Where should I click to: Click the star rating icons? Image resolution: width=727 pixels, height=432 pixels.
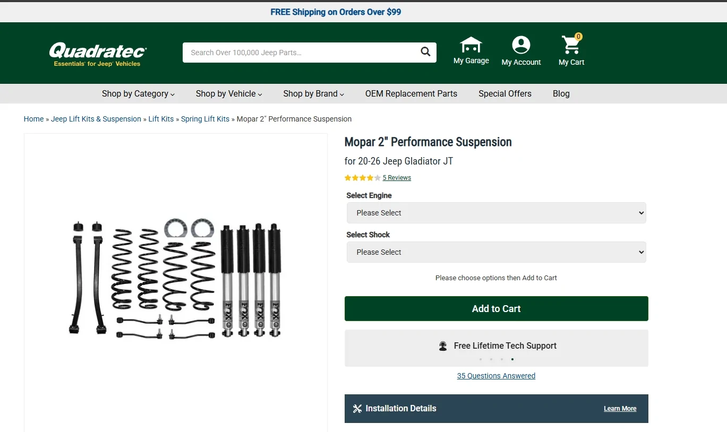[363, 178]
